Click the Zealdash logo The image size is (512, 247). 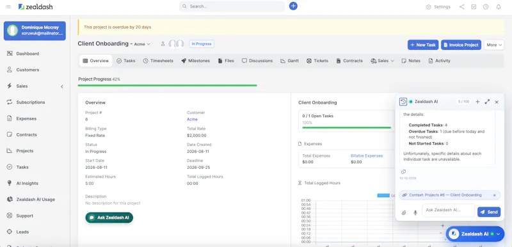pos(35,6)
